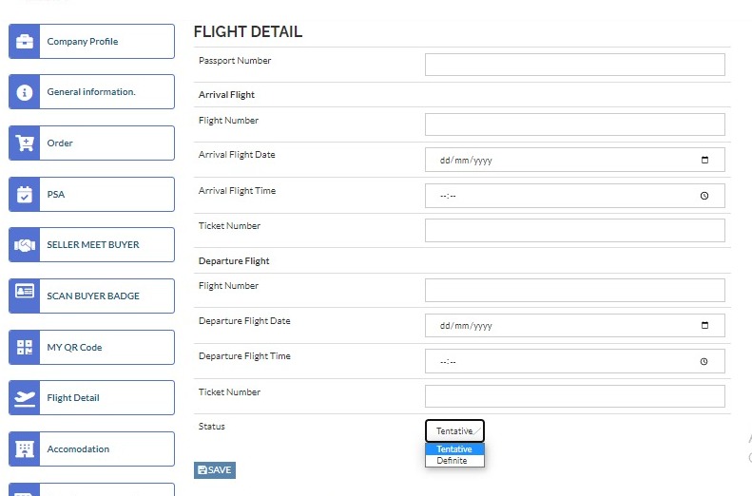This screenshot has height=496, width=752.
Task: Click the Passport Number input field
Action: (x=574, y=65)
